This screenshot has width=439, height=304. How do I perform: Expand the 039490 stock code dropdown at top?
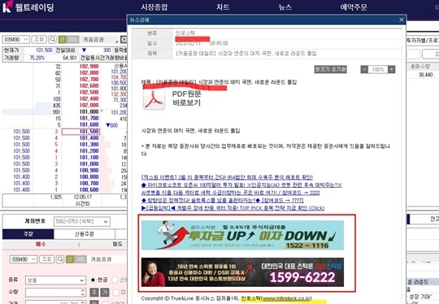(16, 40)
